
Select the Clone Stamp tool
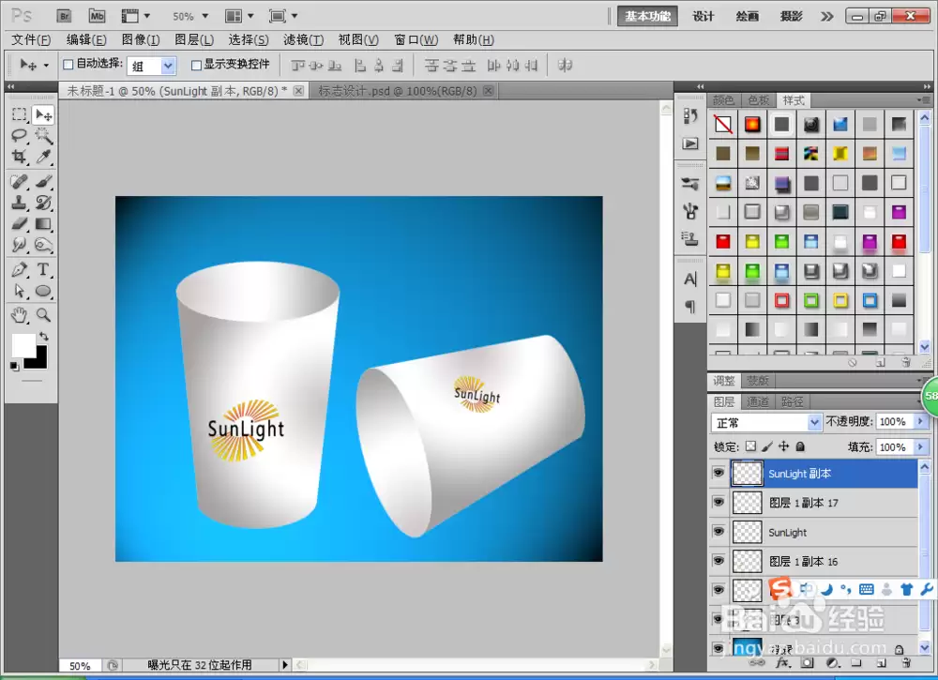(x=19, y=203)
